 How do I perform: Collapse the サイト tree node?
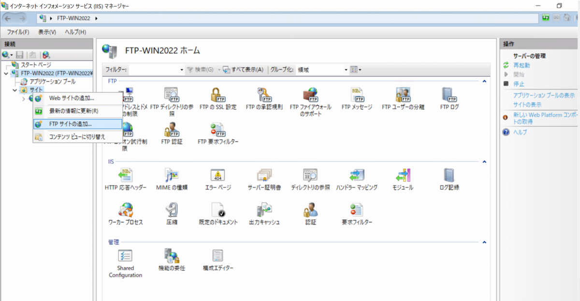point(14,90)
